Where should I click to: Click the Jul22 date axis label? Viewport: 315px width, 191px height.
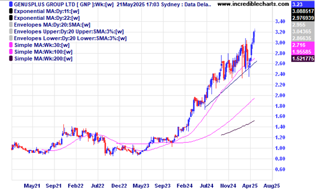97,186
